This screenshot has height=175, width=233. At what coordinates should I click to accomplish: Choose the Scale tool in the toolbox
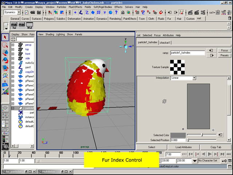coord(5,68)
